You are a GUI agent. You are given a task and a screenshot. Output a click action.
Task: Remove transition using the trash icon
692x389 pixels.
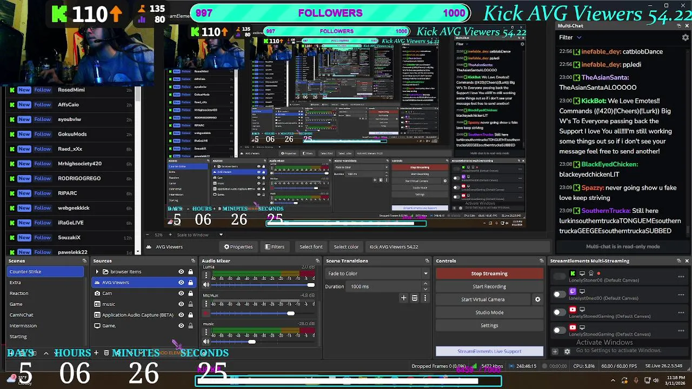coord(415,298)
